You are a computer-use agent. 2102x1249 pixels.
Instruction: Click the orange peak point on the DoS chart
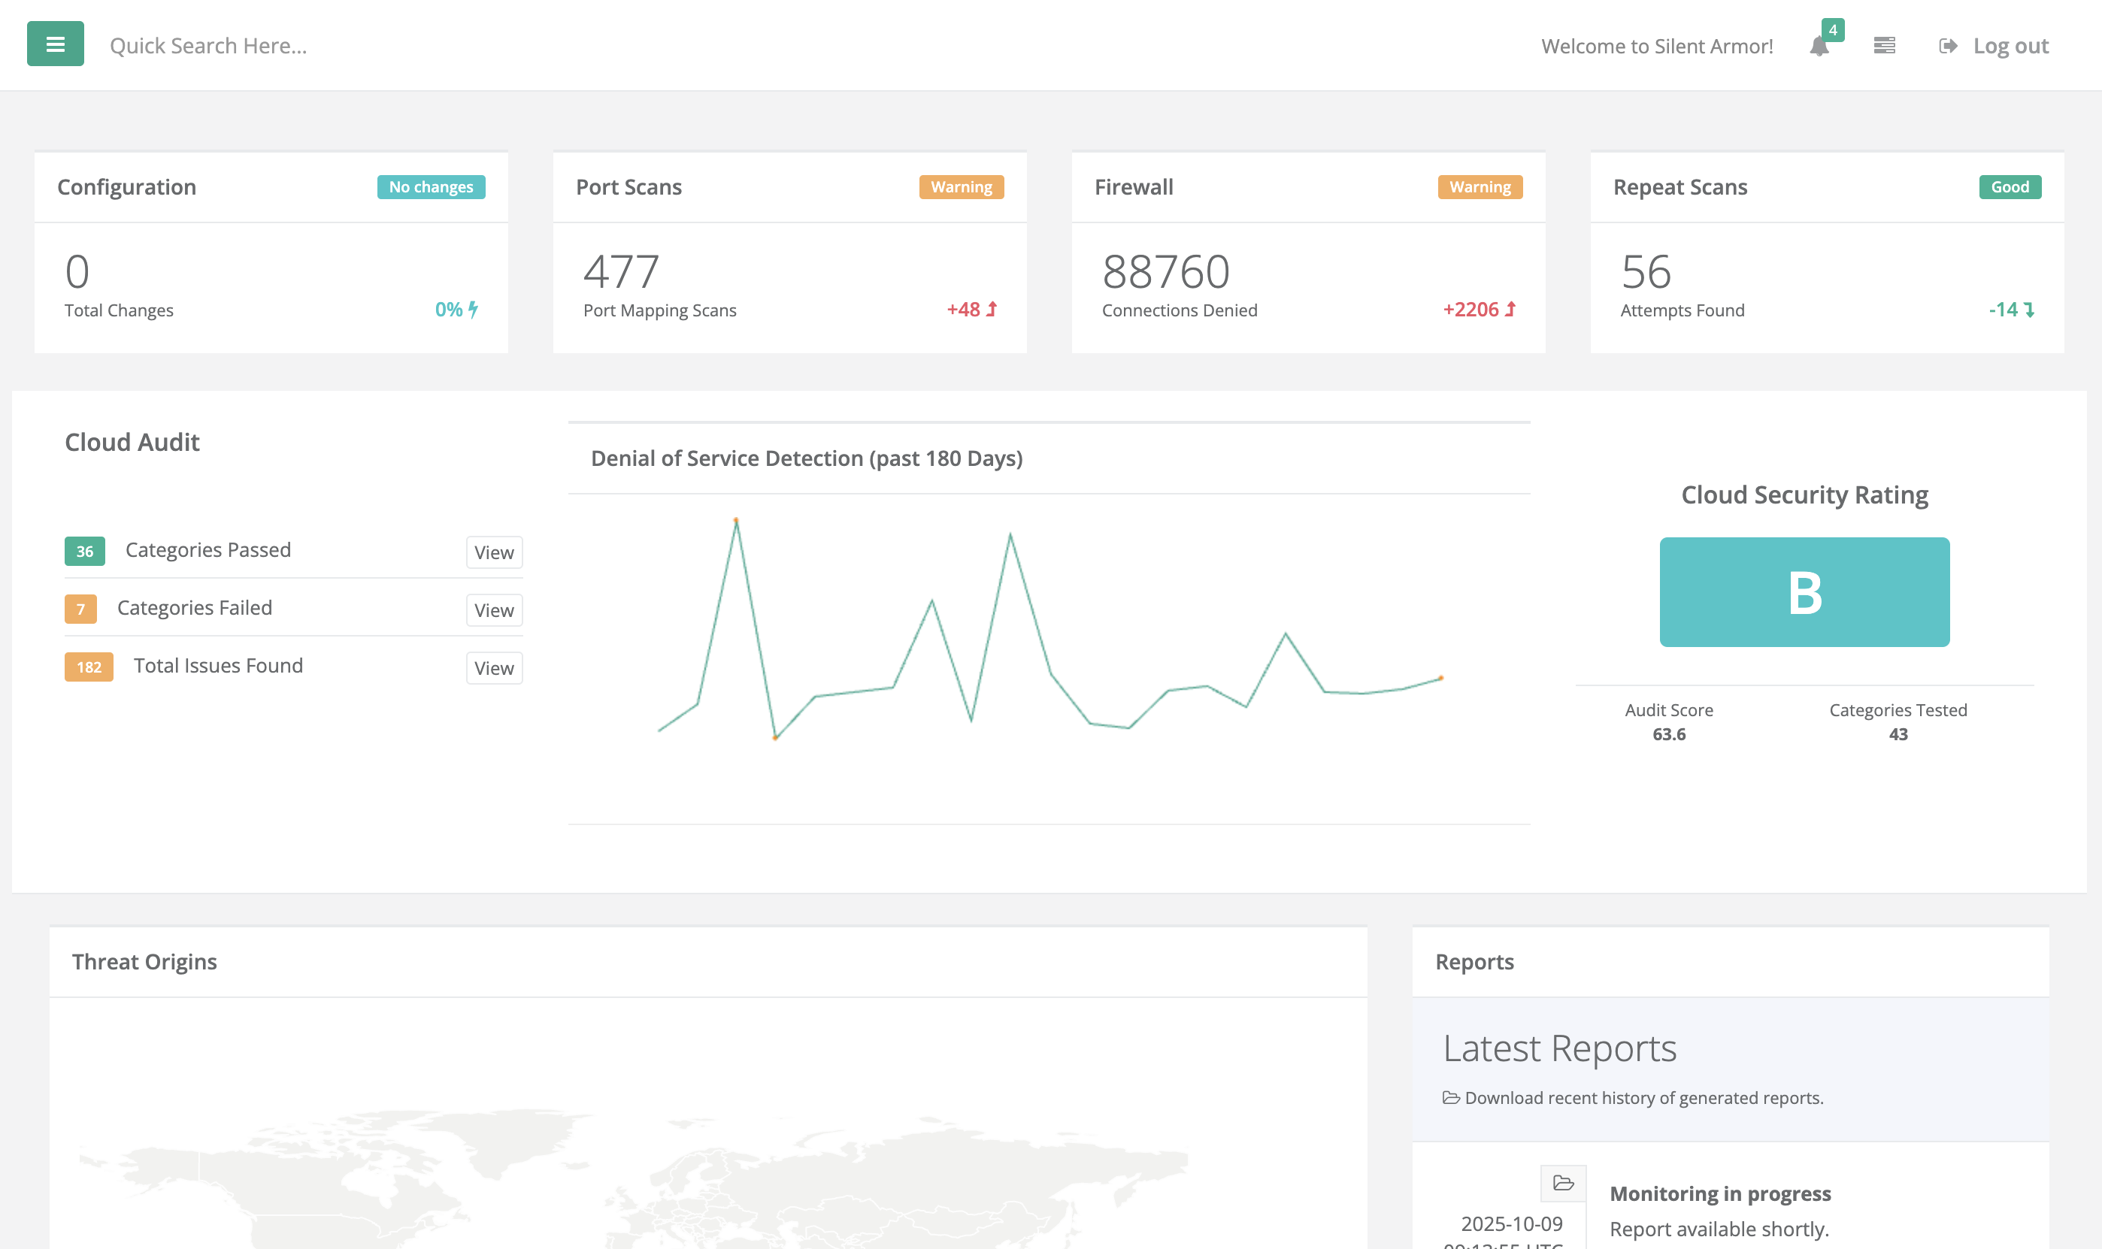pyautogui.click(x=737, y=519)
